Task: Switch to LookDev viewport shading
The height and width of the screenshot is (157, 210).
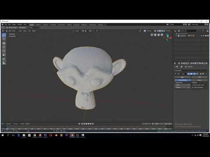Action: 162,31
